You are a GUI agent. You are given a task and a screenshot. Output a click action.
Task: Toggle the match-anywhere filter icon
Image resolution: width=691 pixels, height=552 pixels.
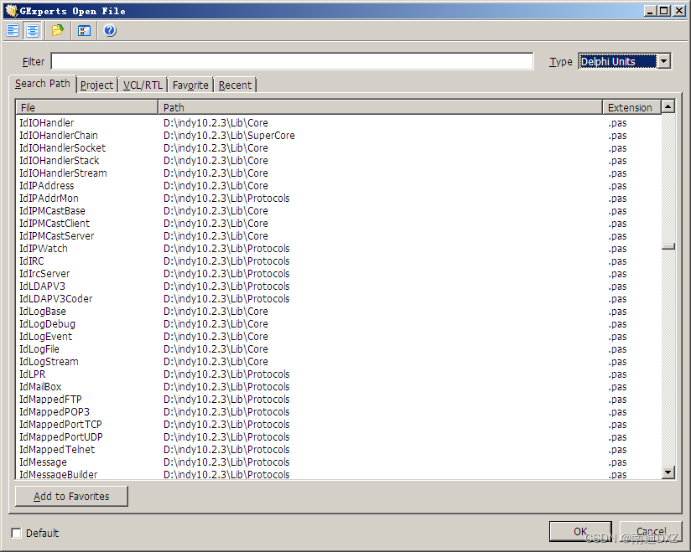[x=33, y=30]
